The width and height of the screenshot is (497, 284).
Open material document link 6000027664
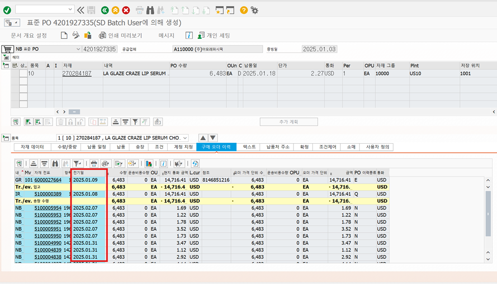(48, 179)
